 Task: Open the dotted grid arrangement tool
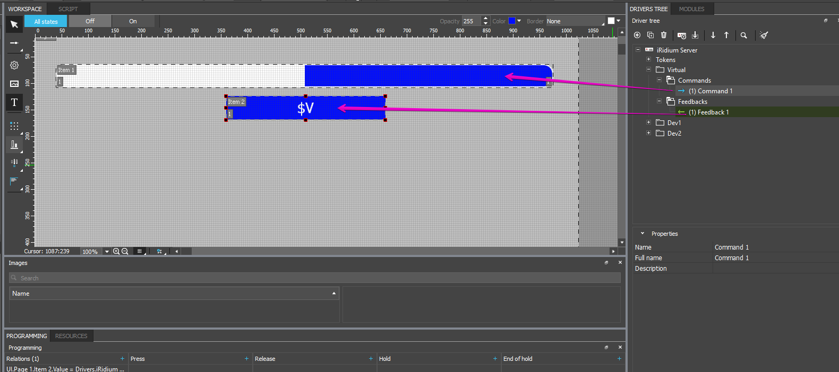tap(14, 126)
